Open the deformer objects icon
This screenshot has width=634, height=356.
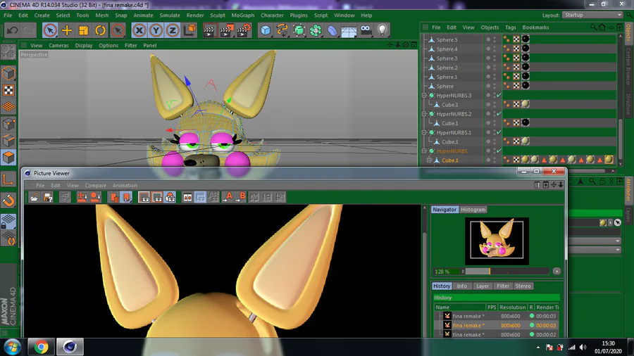(x=332, y=30)
